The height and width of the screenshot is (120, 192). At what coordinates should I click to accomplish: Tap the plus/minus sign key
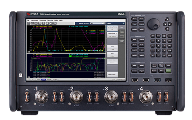click(164, 55)
